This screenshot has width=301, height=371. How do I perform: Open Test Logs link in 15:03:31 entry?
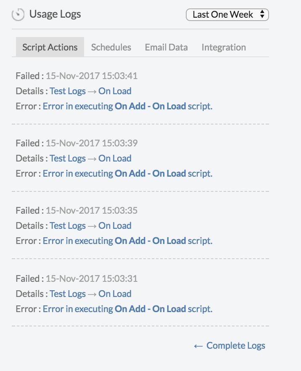68,294
